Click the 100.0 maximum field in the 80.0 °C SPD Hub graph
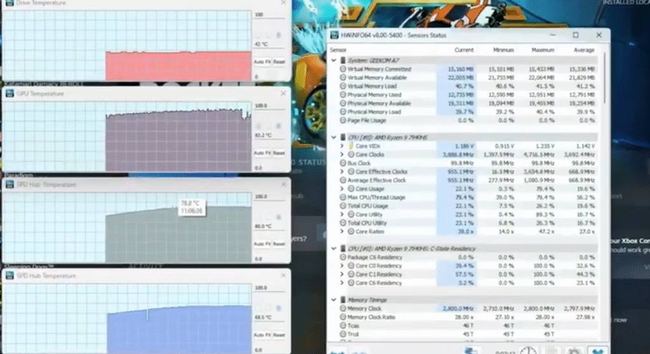650x354 pixels. point(269,196)
